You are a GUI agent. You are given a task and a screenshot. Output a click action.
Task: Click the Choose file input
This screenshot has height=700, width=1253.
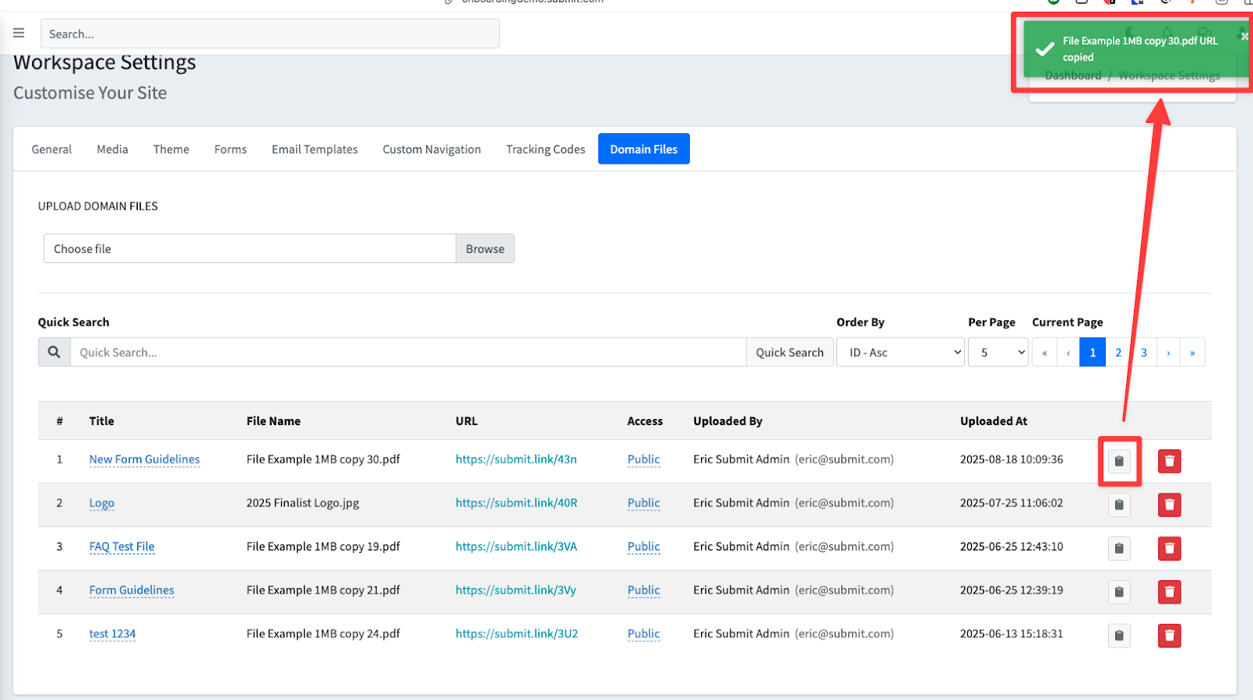tap(250, 248)
